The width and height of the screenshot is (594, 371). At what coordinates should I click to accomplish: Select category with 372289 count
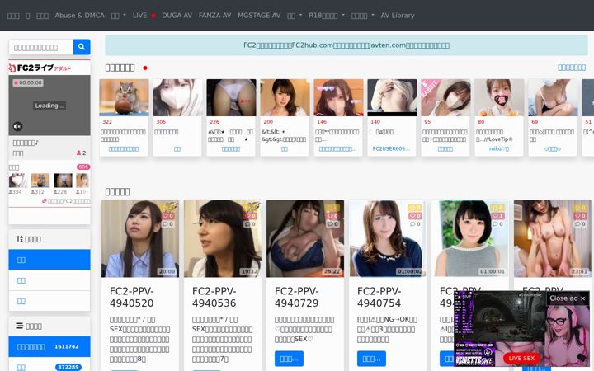pyautogui.click(x=49, y=366)
